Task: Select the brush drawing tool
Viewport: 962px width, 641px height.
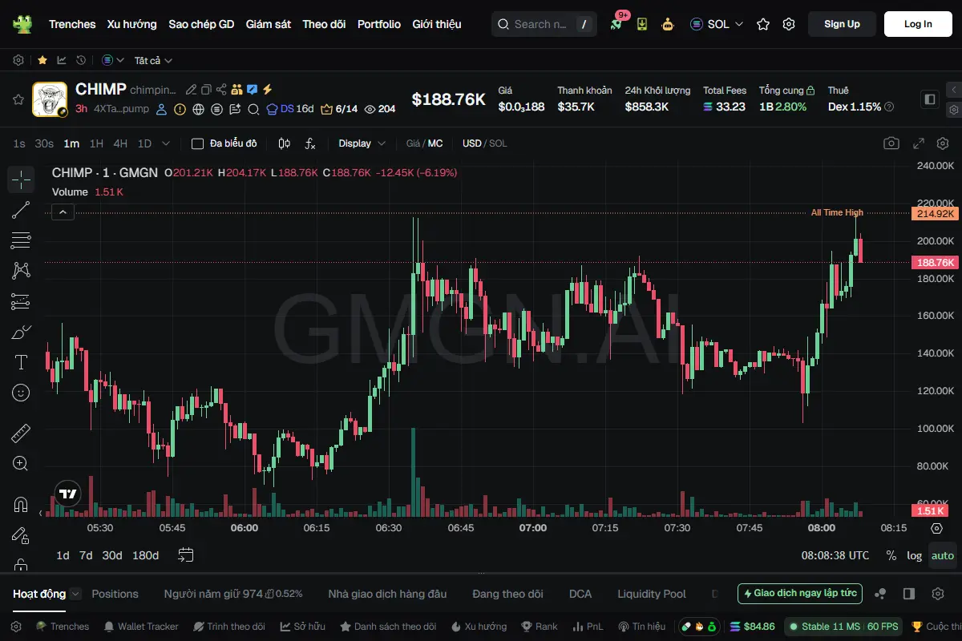Action: (x=21, y=332)
